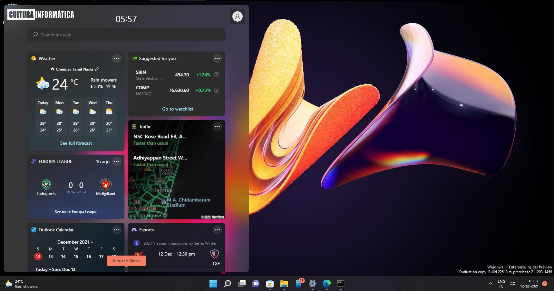The image size is (554, 291).
Task: Click Traffic map M.A. Chidambaram Stadium label
Action: [x=189, y=202]
